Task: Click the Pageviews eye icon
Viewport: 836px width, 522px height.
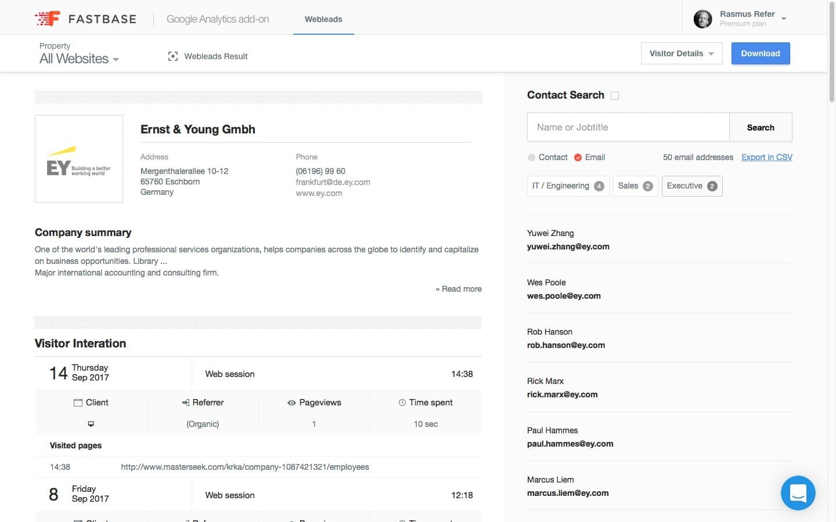Action: pyautogui.click(x=291, y=403)
